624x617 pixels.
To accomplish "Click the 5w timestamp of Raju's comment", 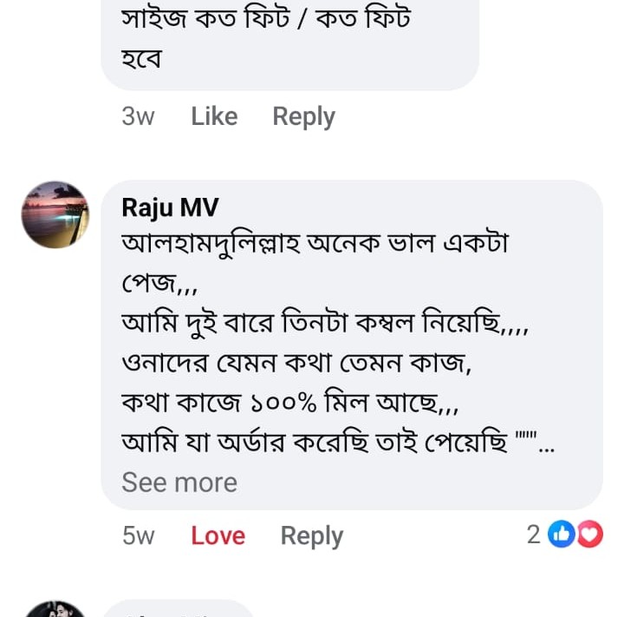I will (x=138, y=536).
